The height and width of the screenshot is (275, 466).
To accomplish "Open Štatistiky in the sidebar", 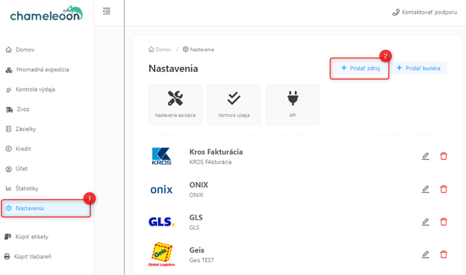I will point(22,188).
